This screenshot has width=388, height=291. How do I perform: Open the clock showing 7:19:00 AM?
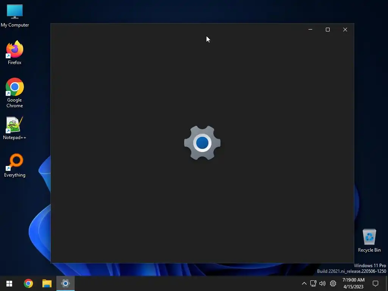354,283
